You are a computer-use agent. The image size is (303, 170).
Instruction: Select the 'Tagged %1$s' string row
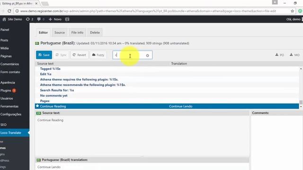point(167,68)
